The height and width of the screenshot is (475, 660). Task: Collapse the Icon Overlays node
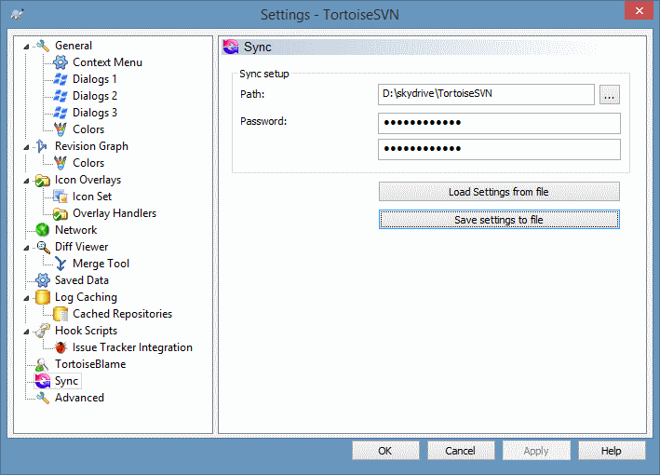pos(26,181)
